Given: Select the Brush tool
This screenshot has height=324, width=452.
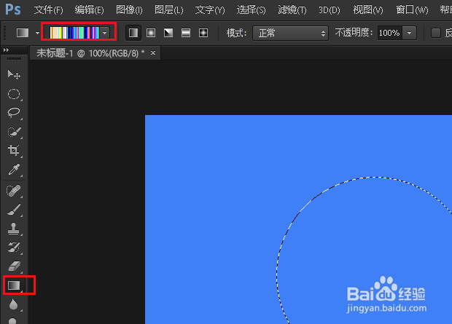Looking at the screenshot, I should (14, 210).
